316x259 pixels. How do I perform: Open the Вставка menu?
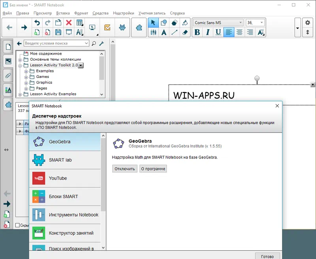[x=63, y=13]
